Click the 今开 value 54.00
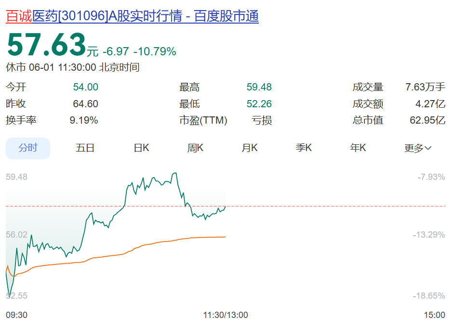Image resolution: width=467 pixels, height=329 pixels. 85,87
